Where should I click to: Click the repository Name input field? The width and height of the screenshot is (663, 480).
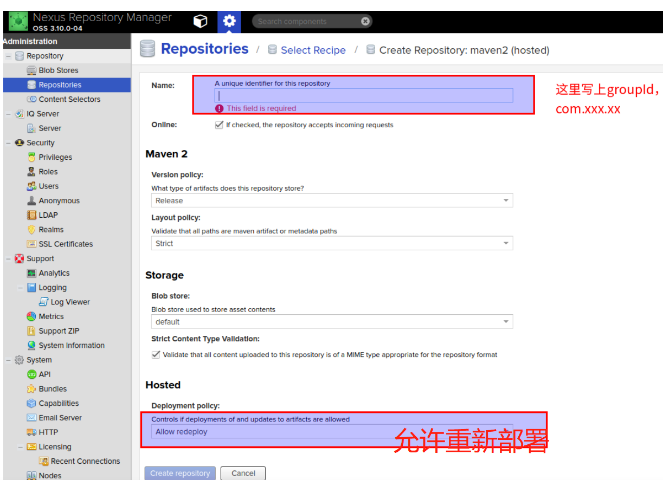364,95
